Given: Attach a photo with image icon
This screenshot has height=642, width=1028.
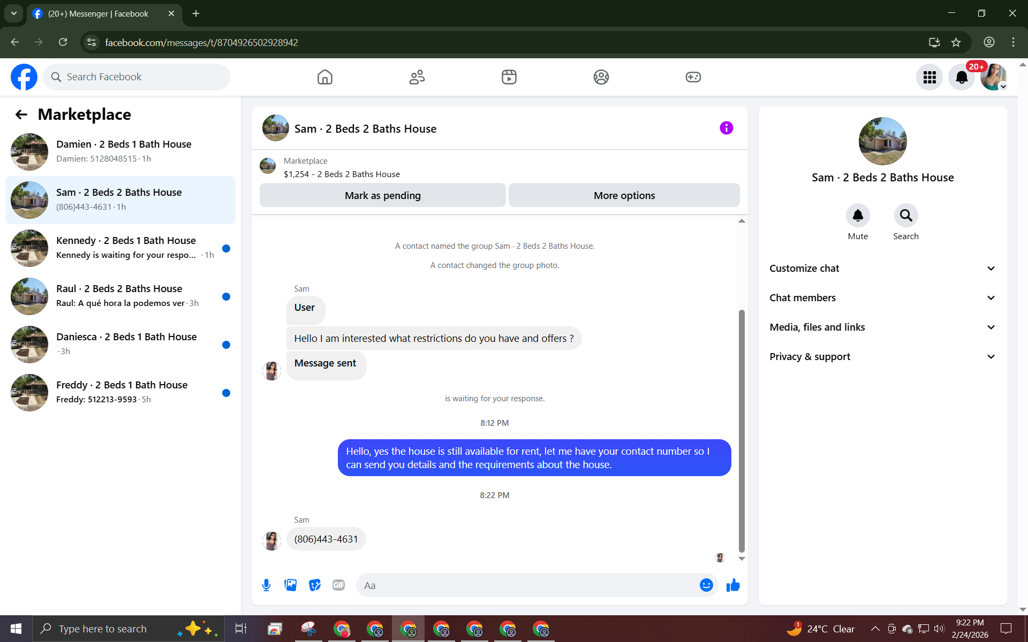Looking at the screenshot, I should tap(291, 585).
